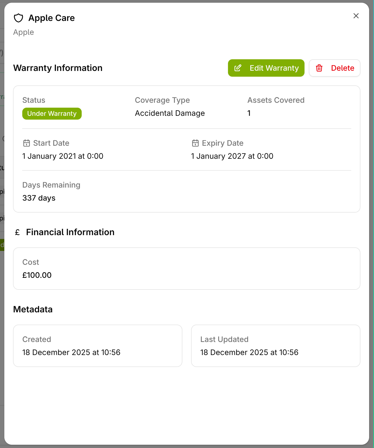Click the 337 days remaining value

coord(39,198)
